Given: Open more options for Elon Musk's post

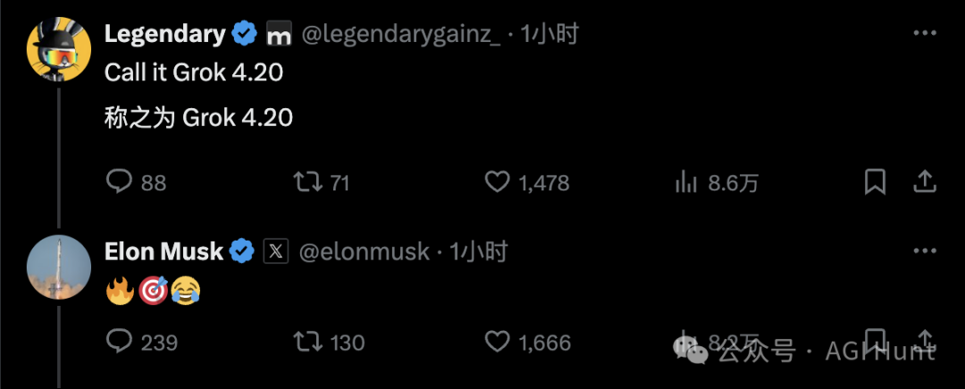Looking at the screenshot, I should (924, 251).
